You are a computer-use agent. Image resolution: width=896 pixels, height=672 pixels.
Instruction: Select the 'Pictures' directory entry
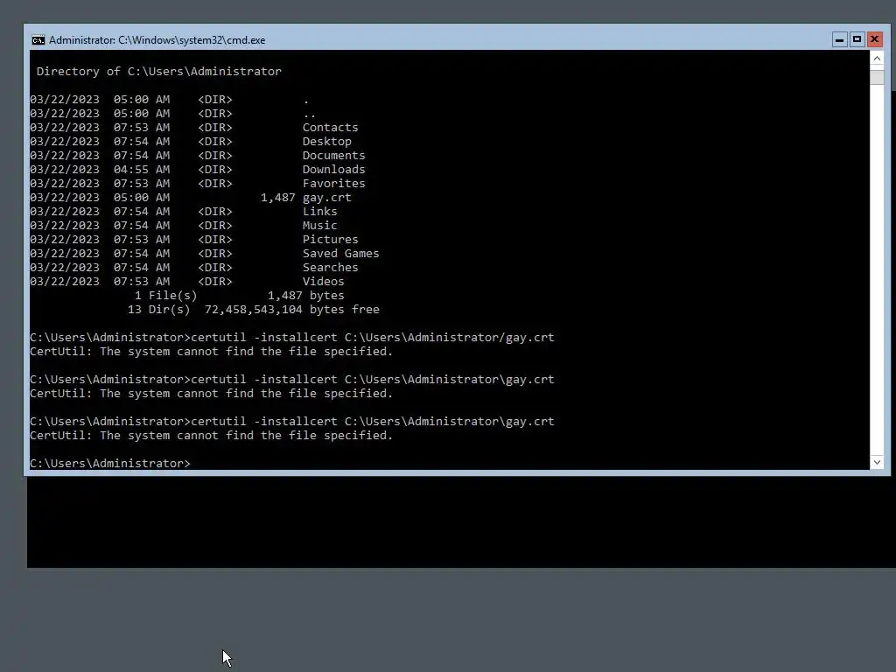[x=330, y=240]
